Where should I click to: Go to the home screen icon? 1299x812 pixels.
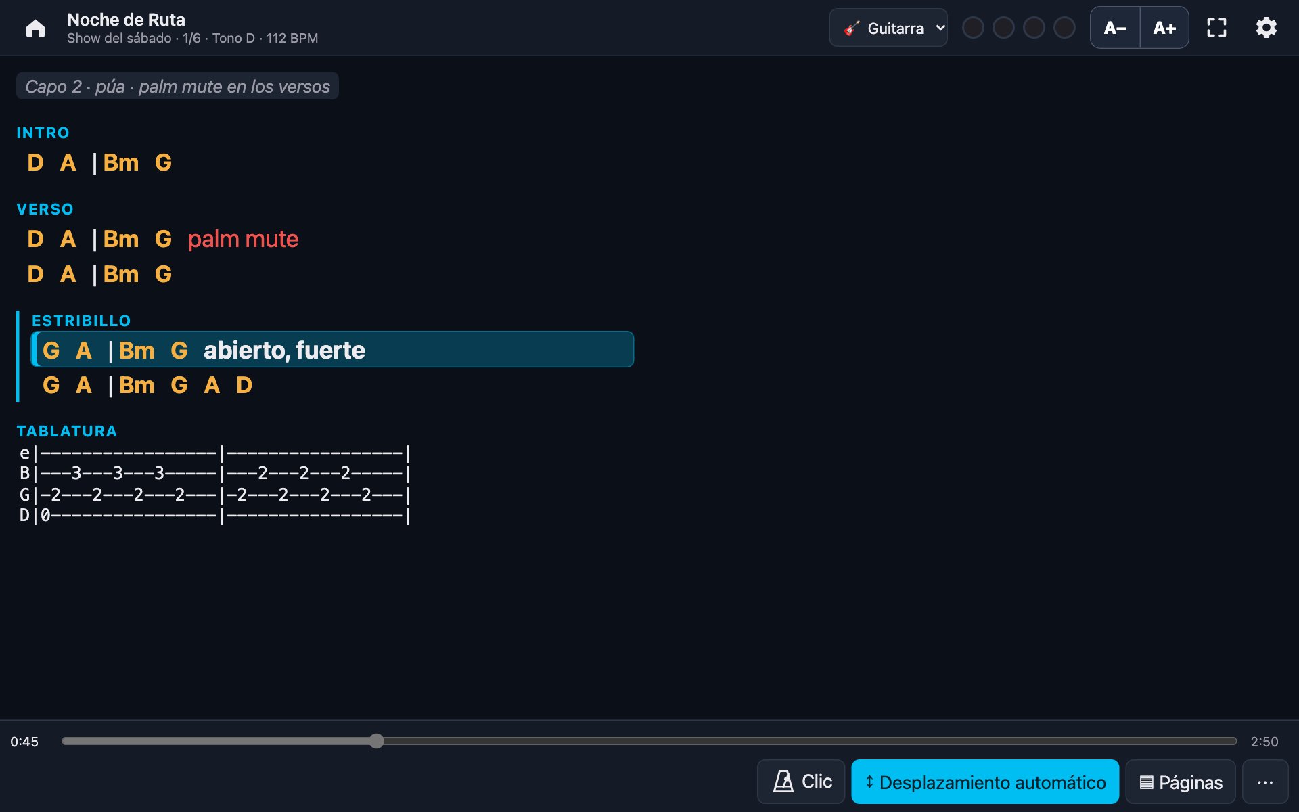pyautogui.click(x=35, y=28)
